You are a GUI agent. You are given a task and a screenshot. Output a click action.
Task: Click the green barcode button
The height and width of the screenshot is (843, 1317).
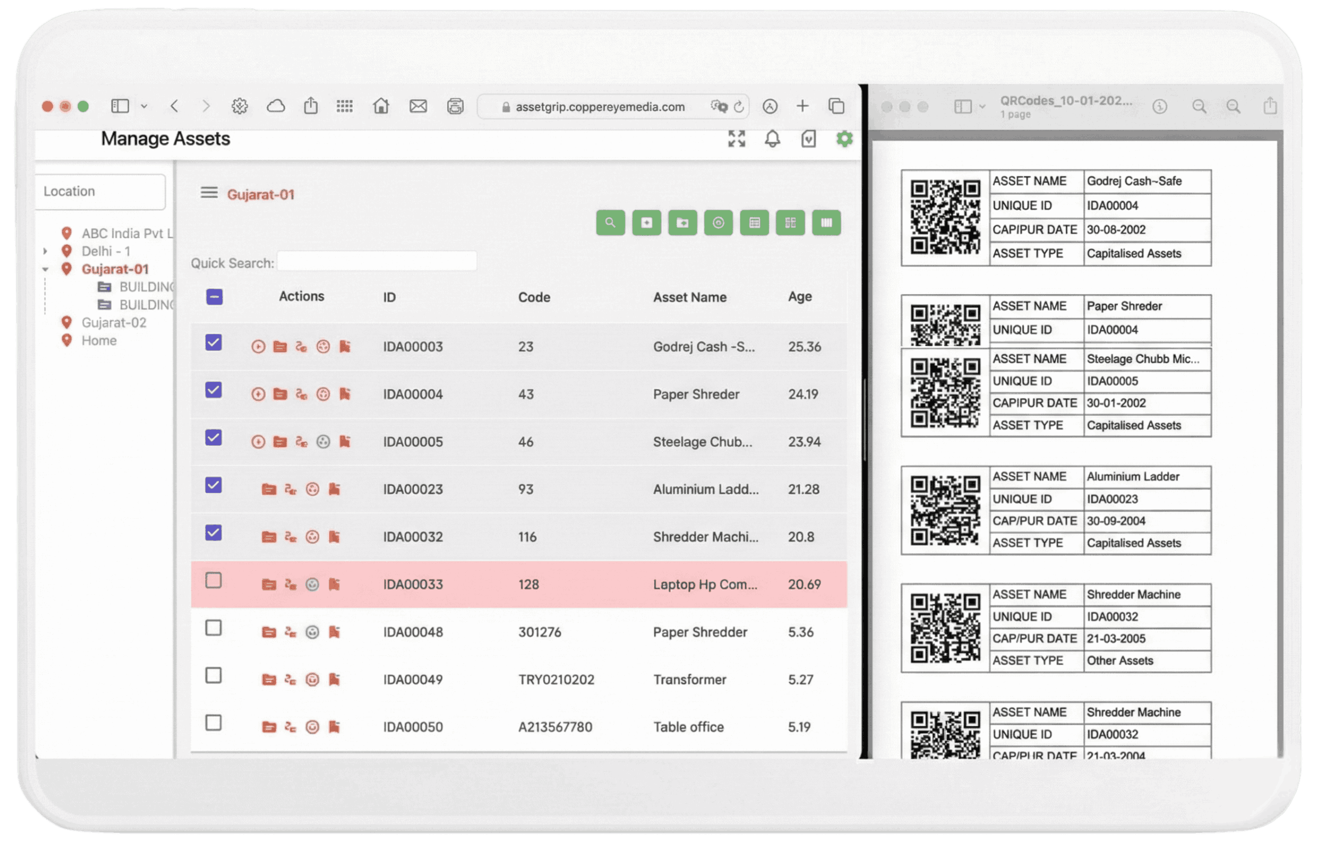coord(826,223)
